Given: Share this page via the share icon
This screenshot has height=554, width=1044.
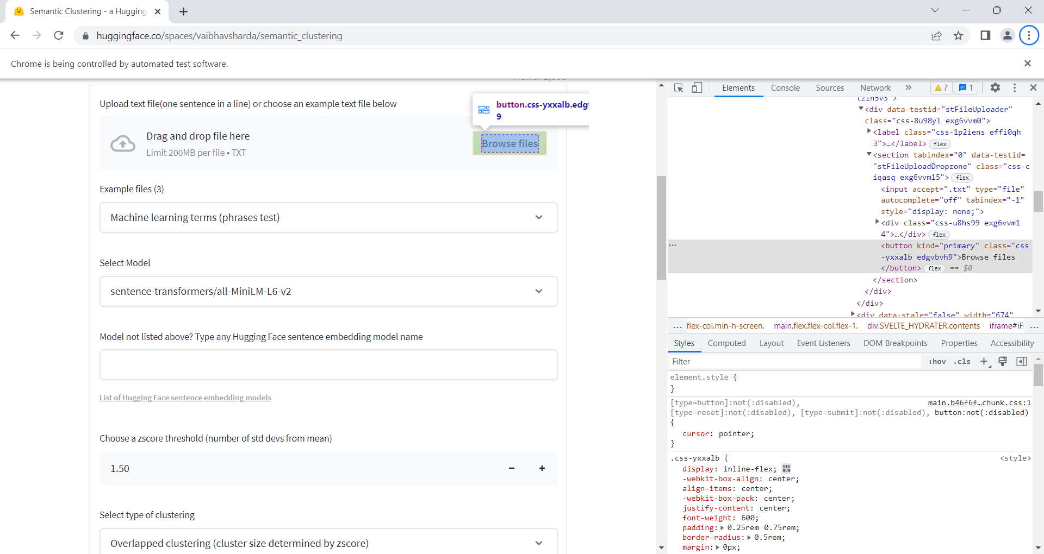Looking at the screenshot, I should [x=936, y=36].
